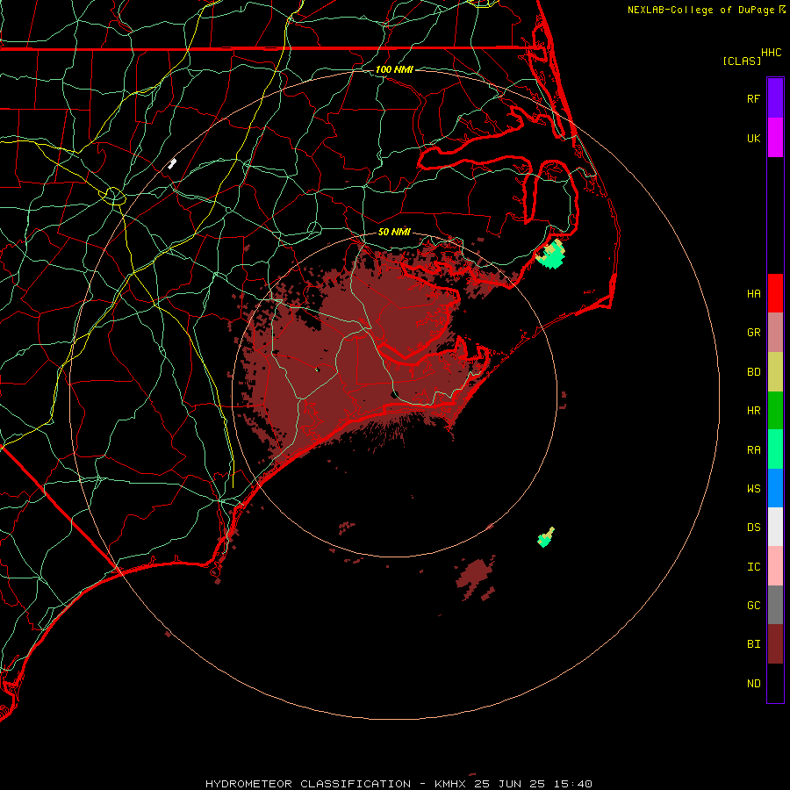Click the BI dark red legend swatch
The height and width of the screenshot is (790, 790).
tap(775, 644)
